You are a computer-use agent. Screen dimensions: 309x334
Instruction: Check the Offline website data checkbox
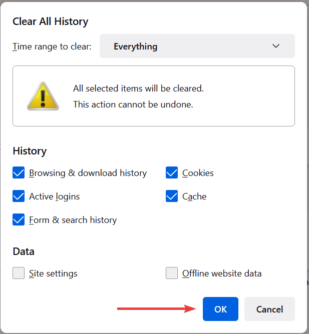pyautogui.click(x=172, y=273)
